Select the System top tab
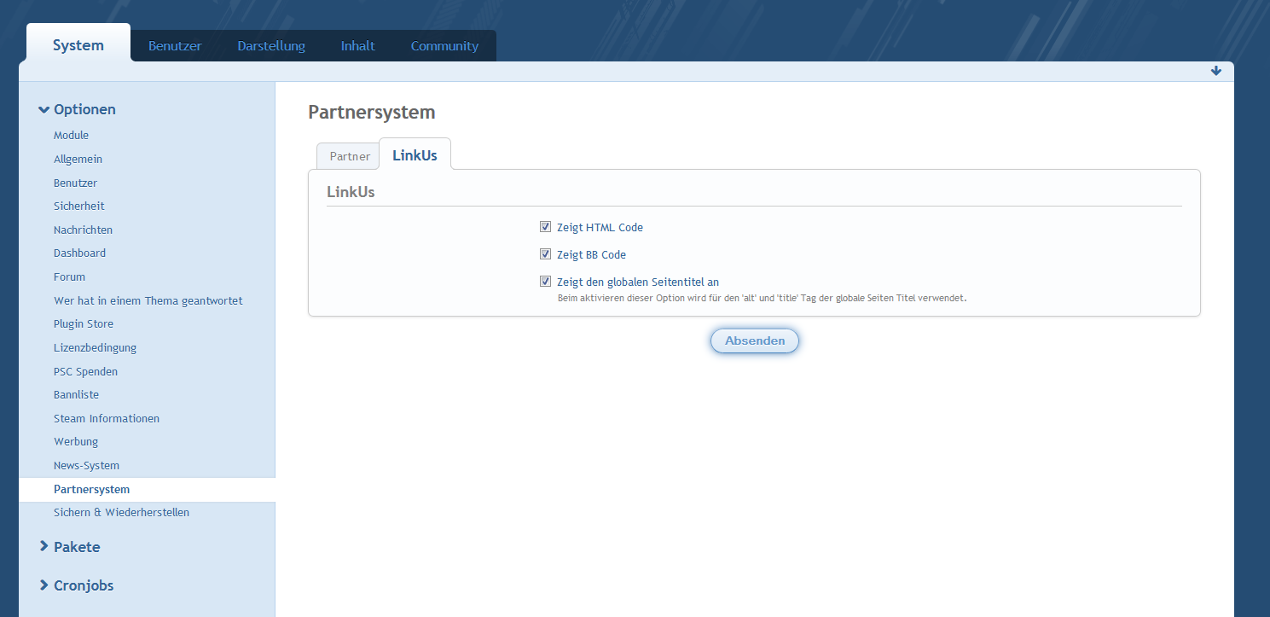The image size is (1270, 617). 78,45
